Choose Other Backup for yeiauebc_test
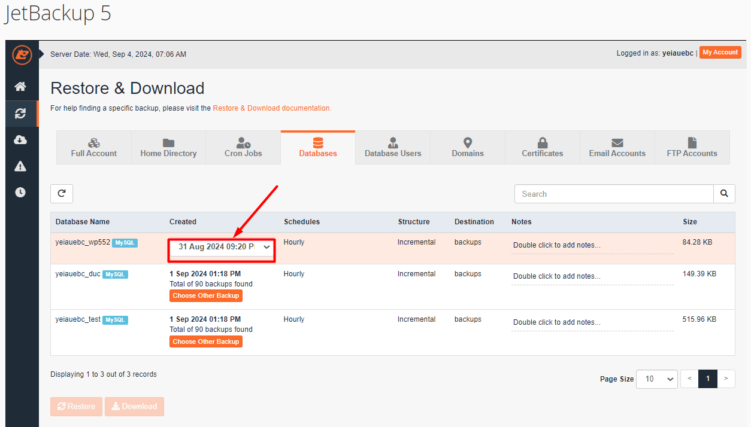The height and width of the screenshot is (427, 751). pyautogui.click(x=206, y=341)
